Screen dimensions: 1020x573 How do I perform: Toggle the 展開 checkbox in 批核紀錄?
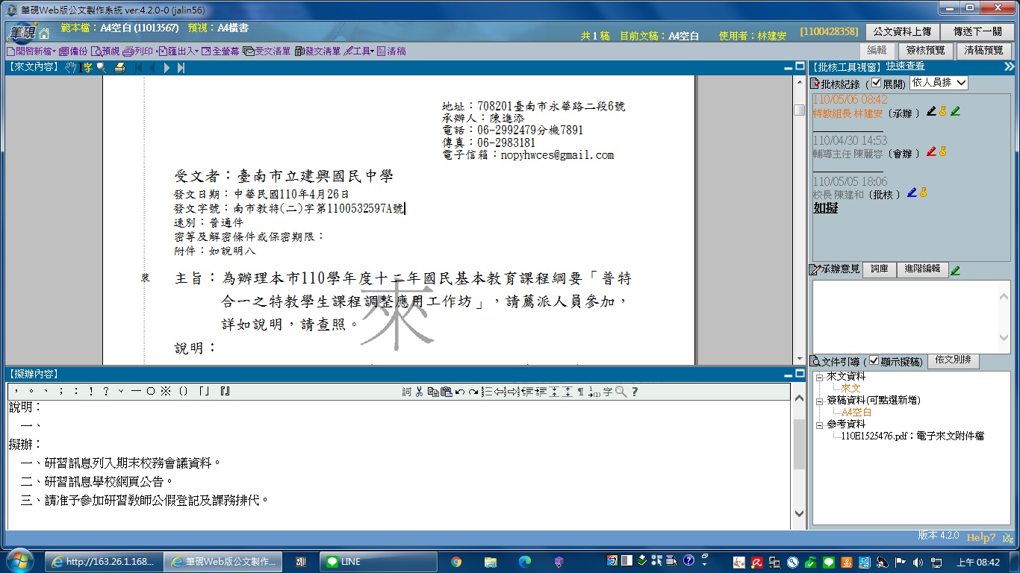click(877, 83)
